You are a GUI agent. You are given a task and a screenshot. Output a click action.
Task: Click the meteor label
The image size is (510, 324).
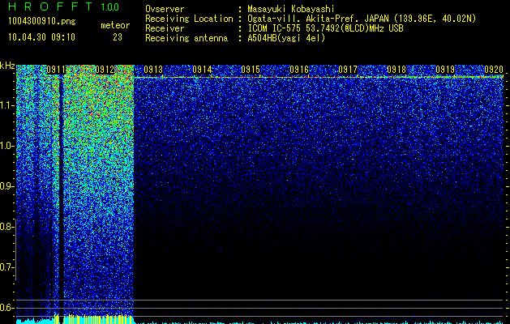click(x=115, y=25)
